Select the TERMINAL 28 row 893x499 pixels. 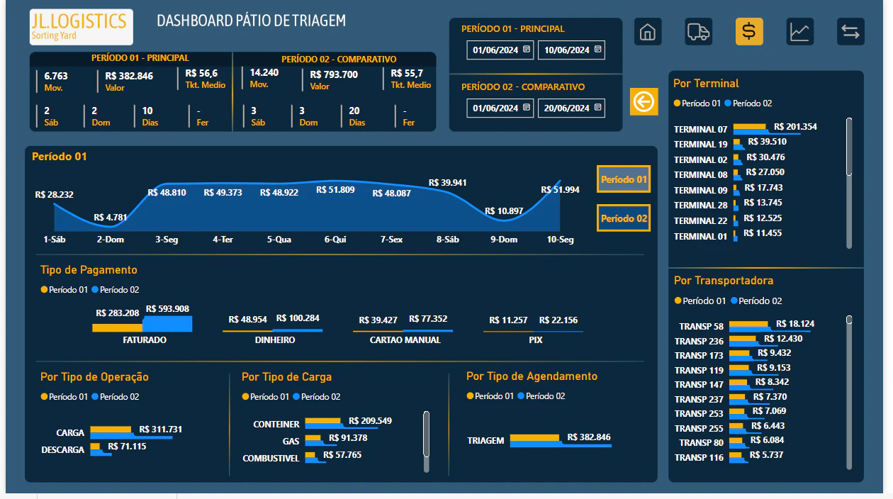pyautogui.click(x=729, y=205)
